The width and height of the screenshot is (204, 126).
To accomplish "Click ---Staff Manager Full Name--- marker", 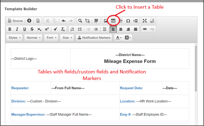I will point(69,115).
